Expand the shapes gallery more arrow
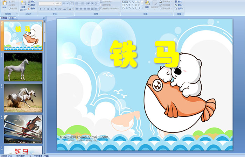The width and height of the screenshot is (245, 157). (142, 8)
